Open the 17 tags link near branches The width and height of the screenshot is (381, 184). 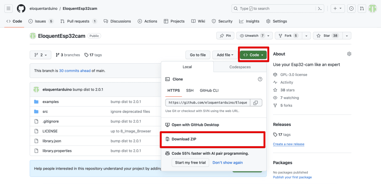coord(93,55)
